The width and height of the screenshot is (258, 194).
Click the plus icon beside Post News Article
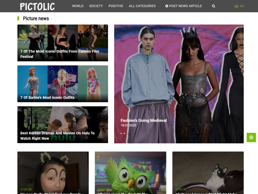(x=166, y=6)
